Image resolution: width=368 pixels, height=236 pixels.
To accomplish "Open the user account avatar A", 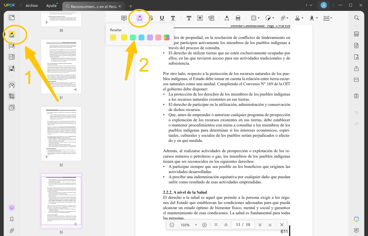I will click(x=323, y=5).
